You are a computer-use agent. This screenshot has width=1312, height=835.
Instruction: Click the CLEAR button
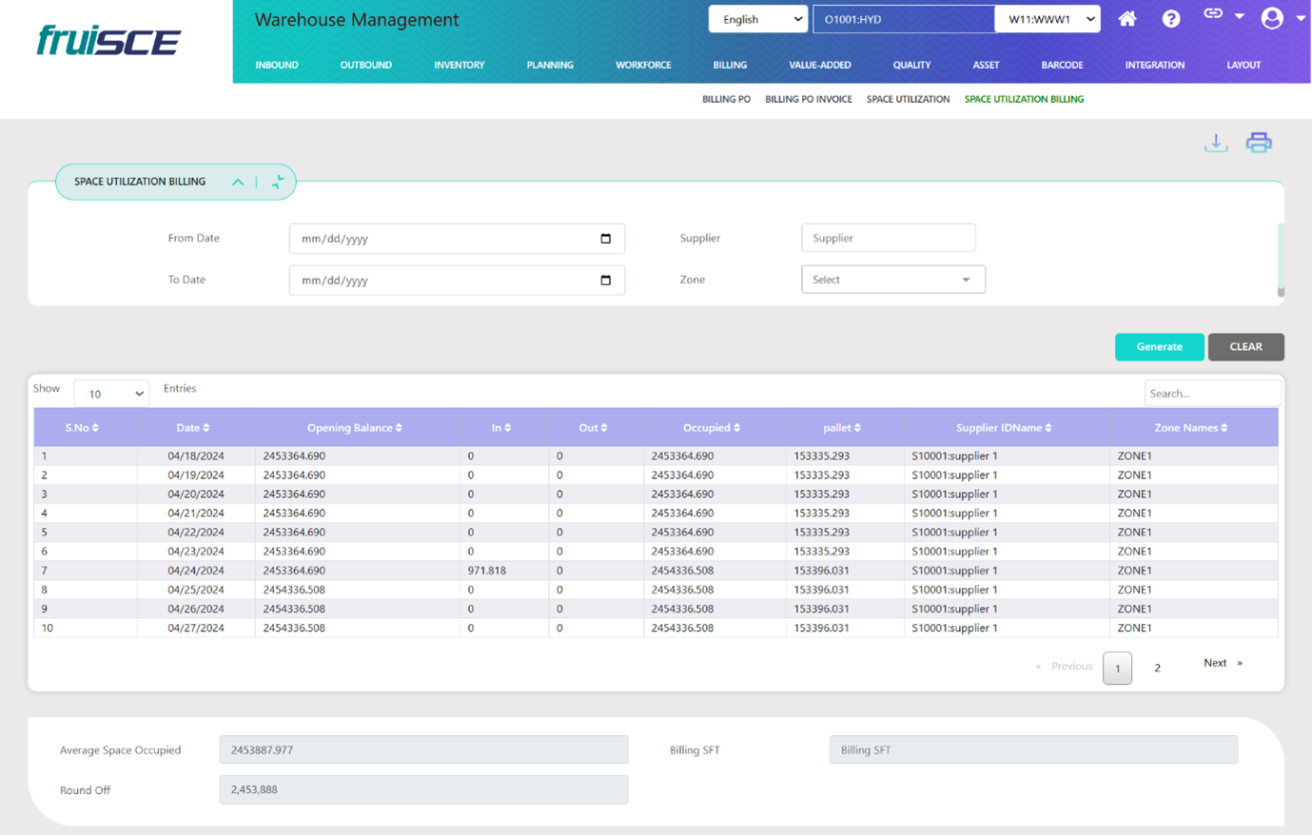pyautogui.click(x=1245, y=347)
